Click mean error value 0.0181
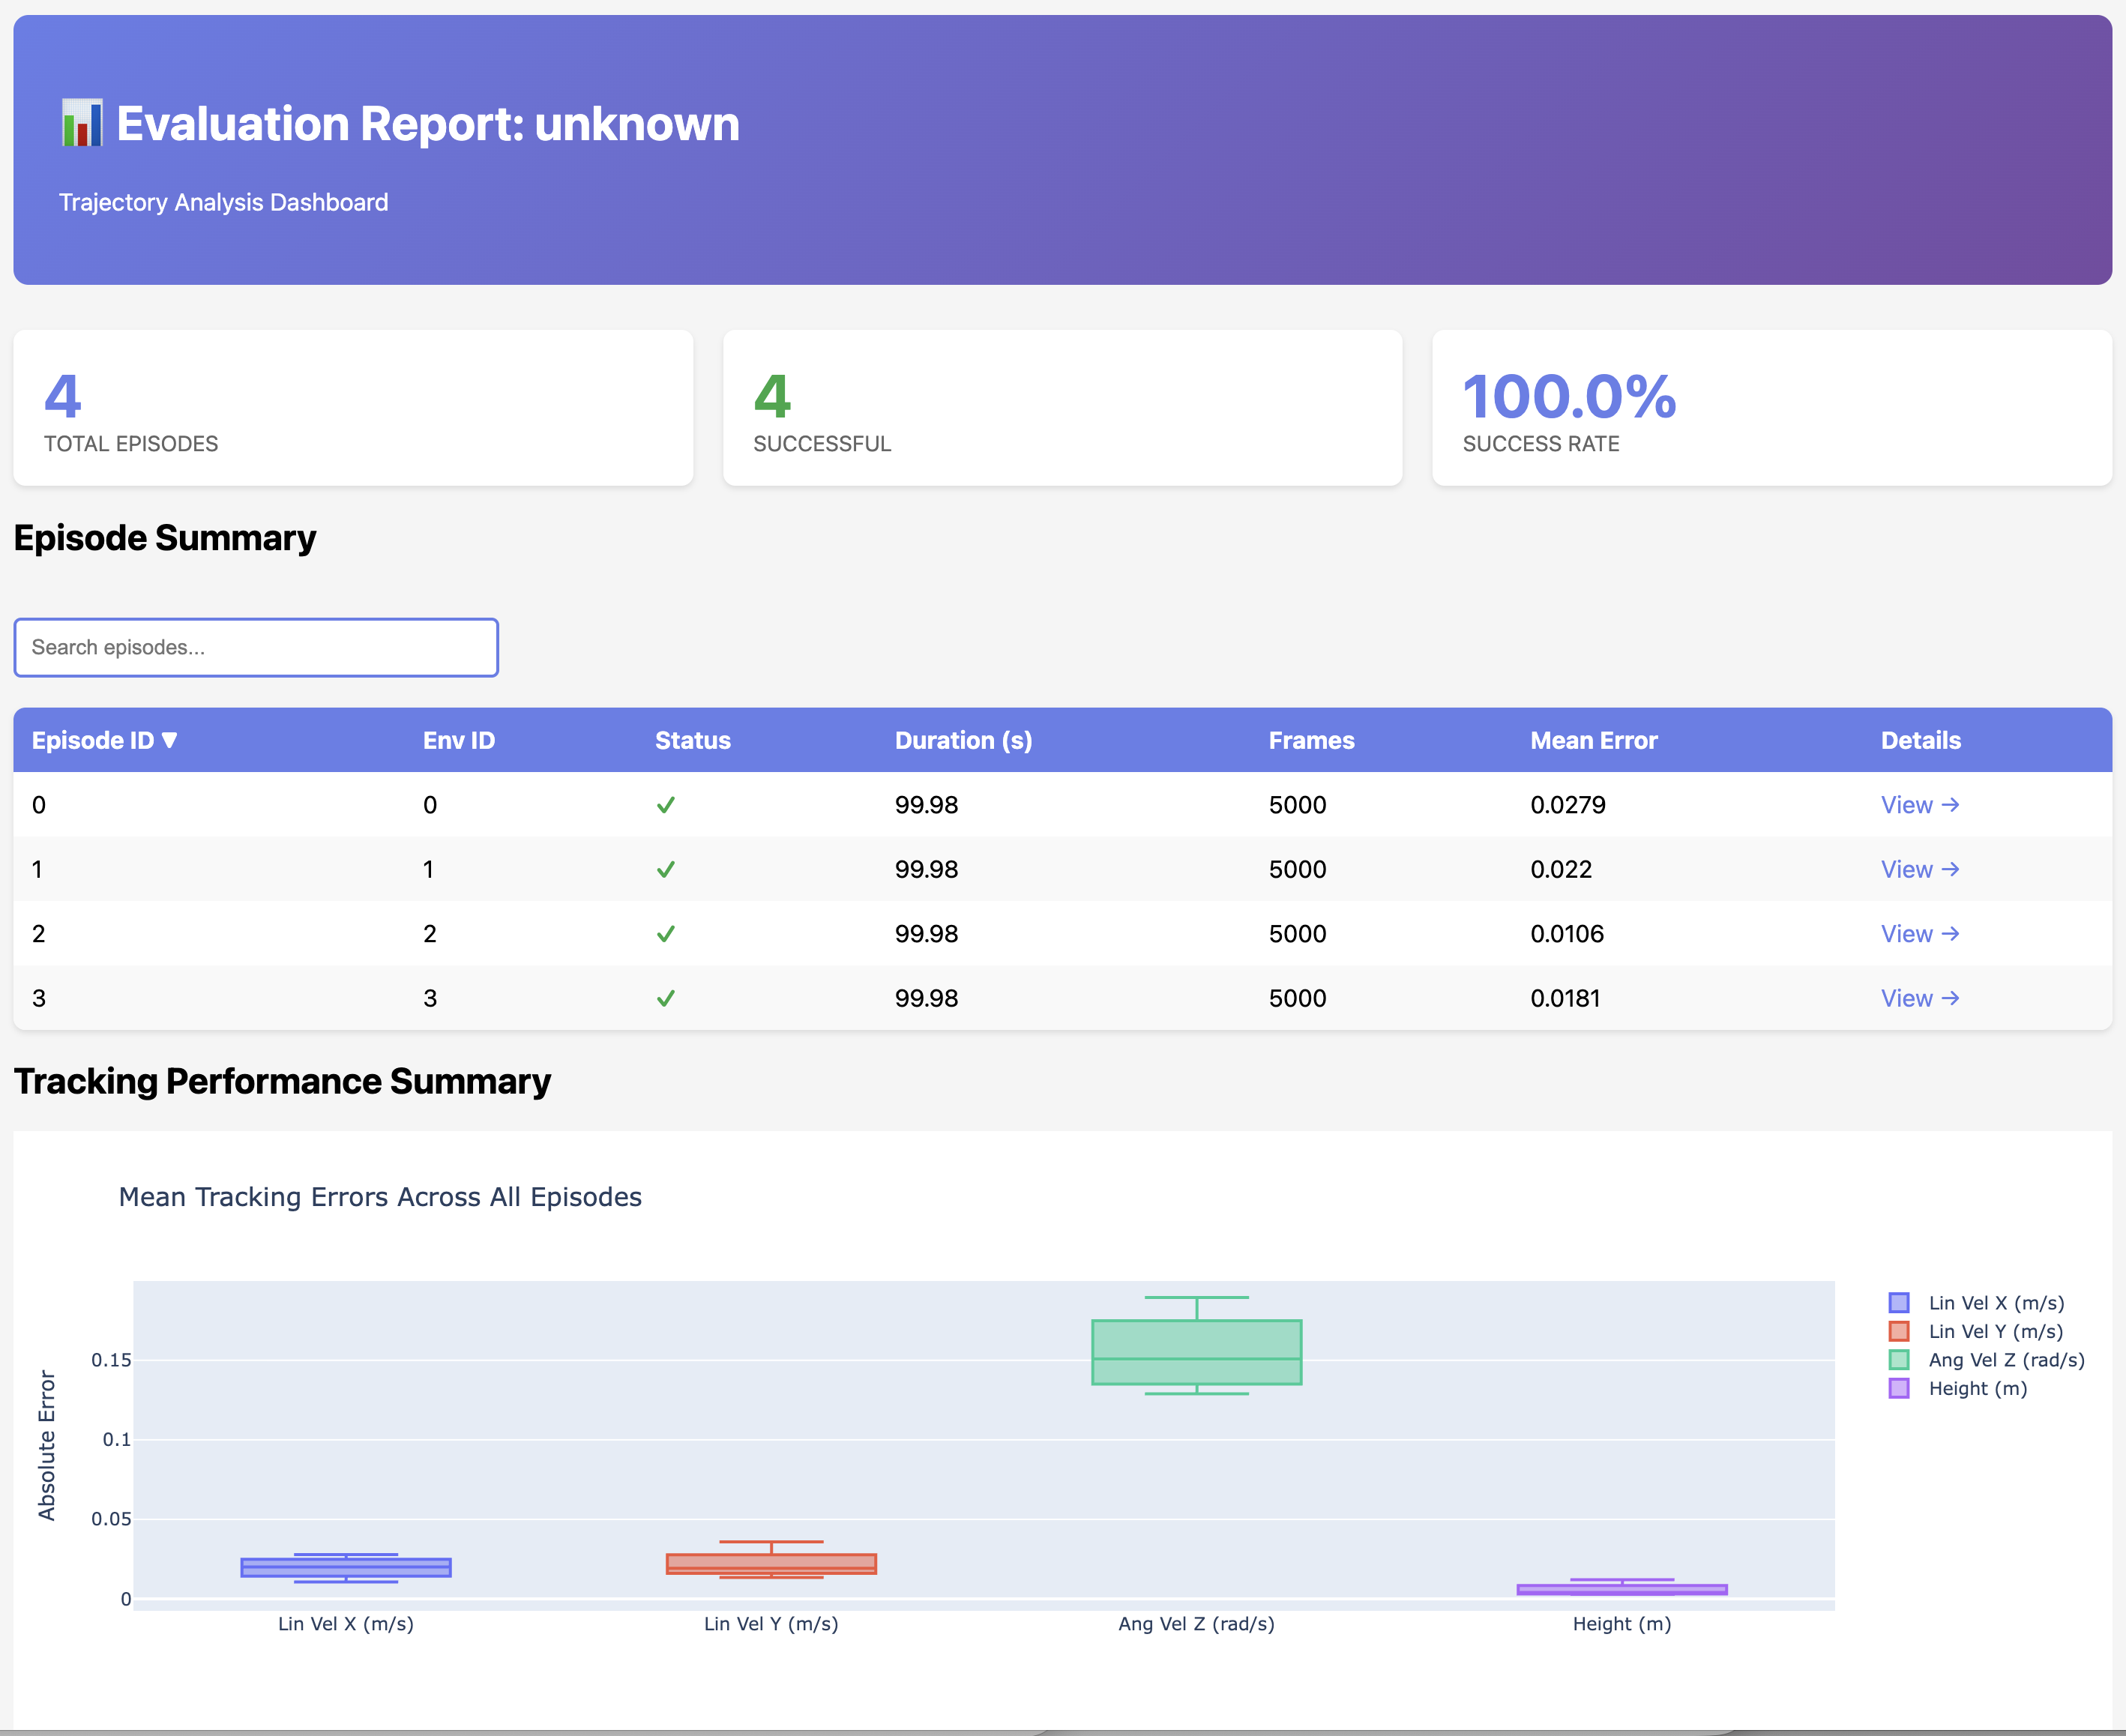The width and height of the screenshot is (2126, 1736). [1565, 998]
